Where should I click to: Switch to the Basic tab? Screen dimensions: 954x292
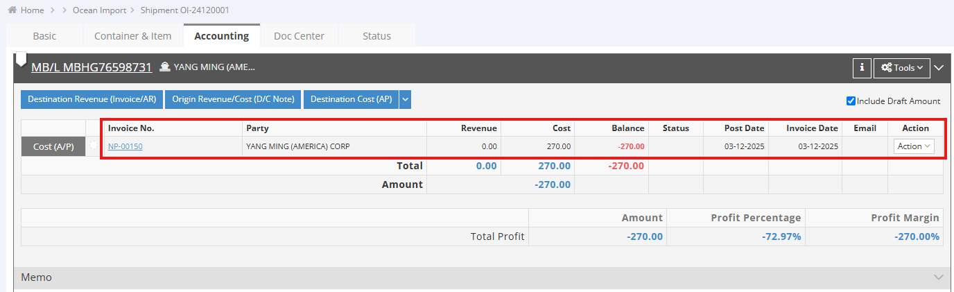[44, 36]
